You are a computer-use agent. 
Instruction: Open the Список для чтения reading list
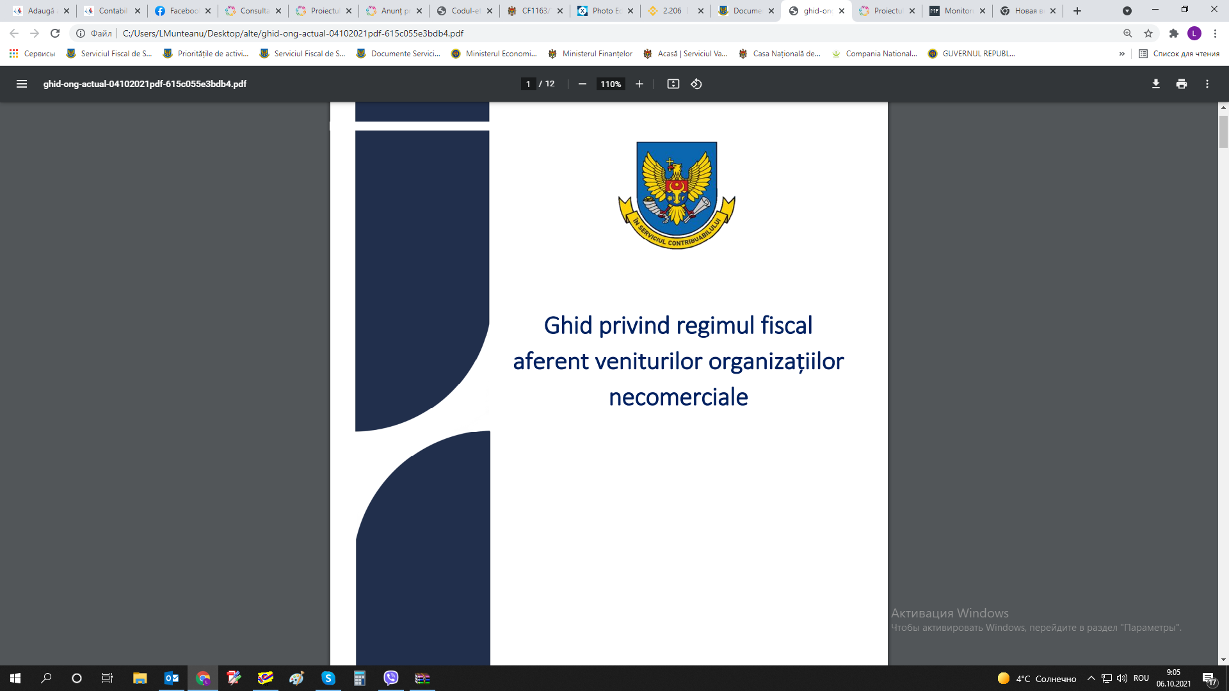(x=1179, y=54)
